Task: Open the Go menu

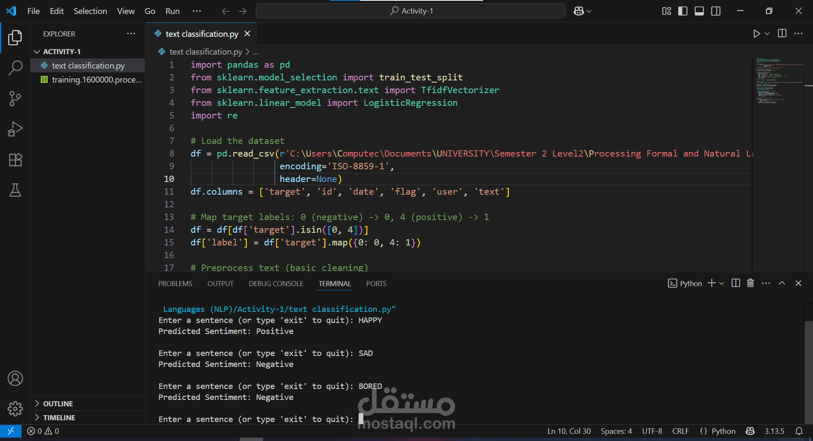Action: (x=150, y=11)
